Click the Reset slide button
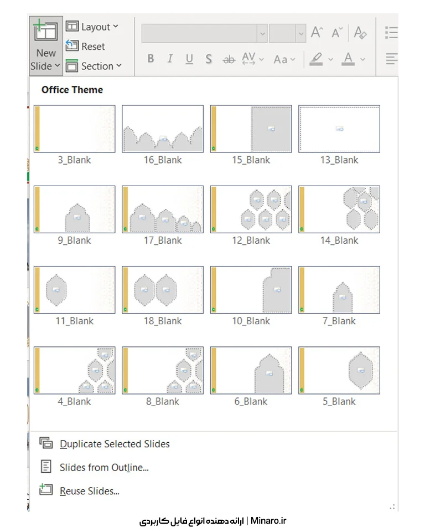Viewport: 425px width, 532px height. pyautogui.click(x=86, y=47)
